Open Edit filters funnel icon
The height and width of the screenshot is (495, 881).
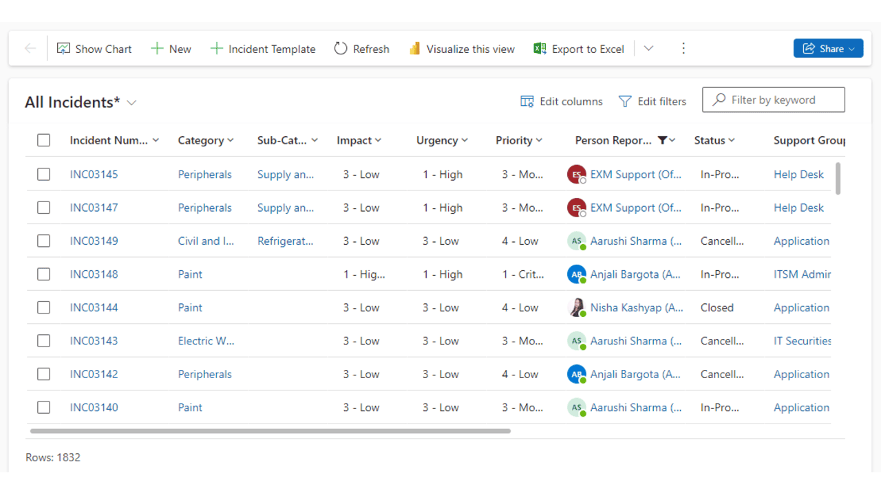pyautogui.click(x=625, y=102)
